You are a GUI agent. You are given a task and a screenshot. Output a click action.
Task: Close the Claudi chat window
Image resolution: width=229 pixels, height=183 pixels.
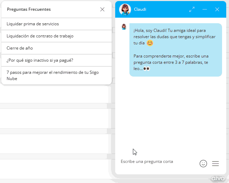(217, 9)
